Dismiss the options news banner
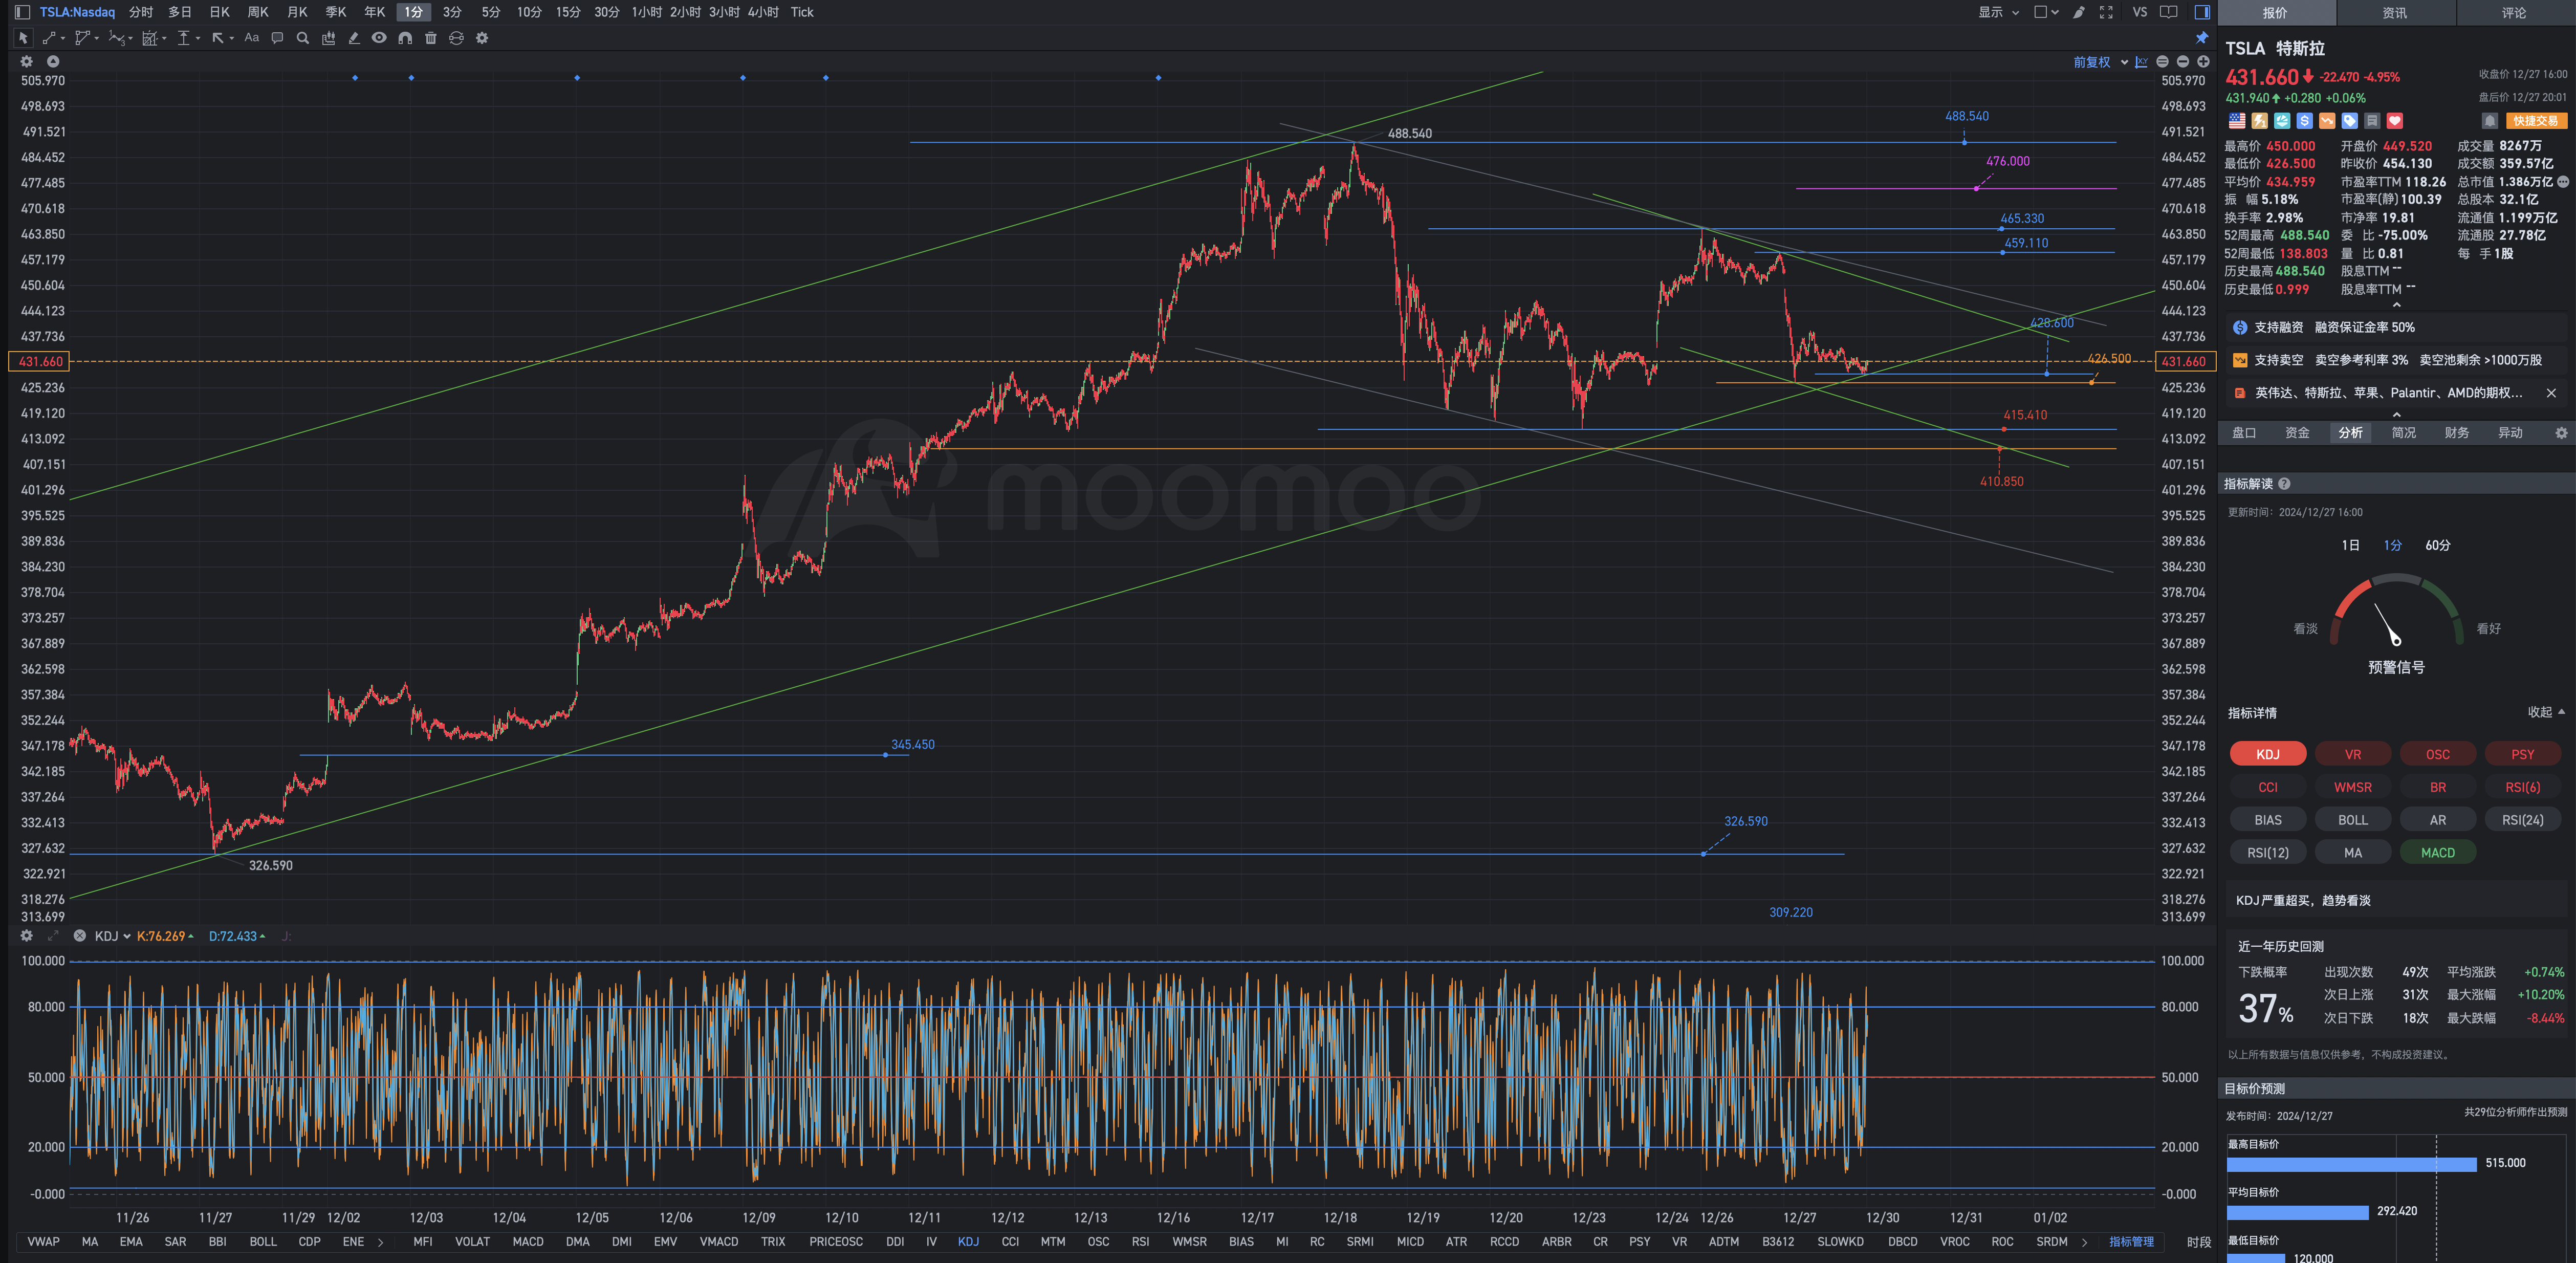The image size is (2576, 1263). (2551, 393)
